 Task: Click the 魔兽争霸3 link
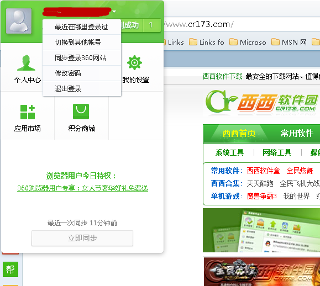261,196
